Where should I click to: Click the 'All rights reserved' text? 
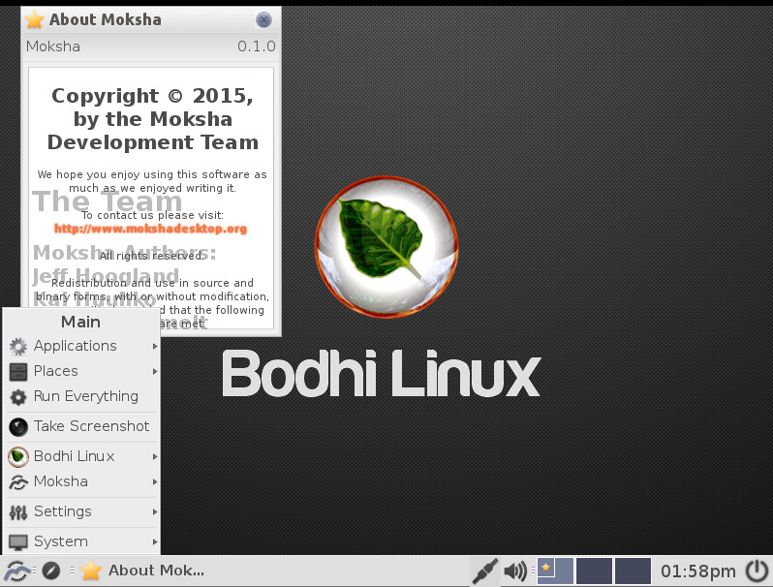point(151,256)
